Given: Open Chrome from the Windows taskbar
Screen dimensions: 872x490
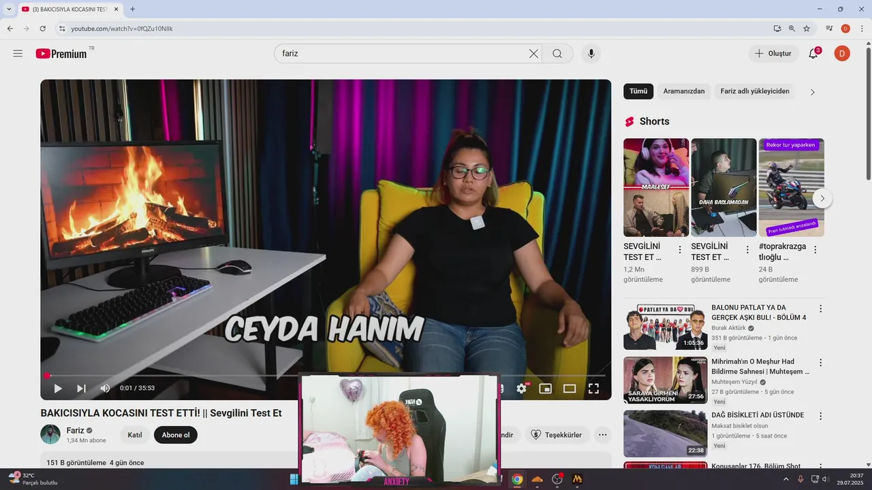Looking at the screenshot, I should (x=517, y=479).
